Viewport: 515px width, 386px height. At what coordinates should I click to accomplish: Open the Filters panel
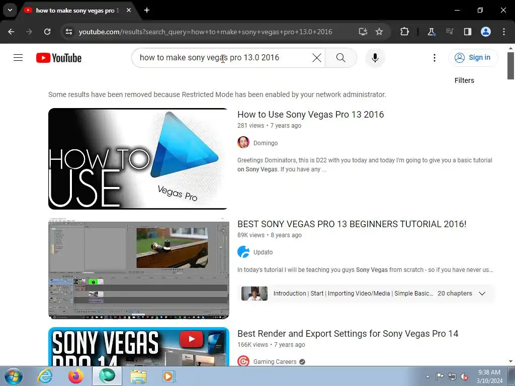point(464,80)
